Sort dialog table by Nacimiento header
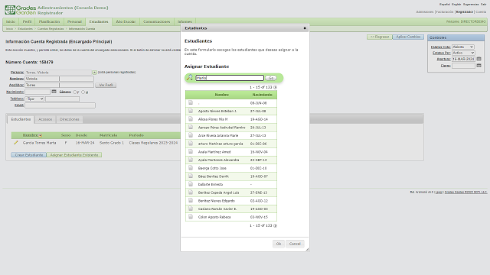 (x=262, y=95)
